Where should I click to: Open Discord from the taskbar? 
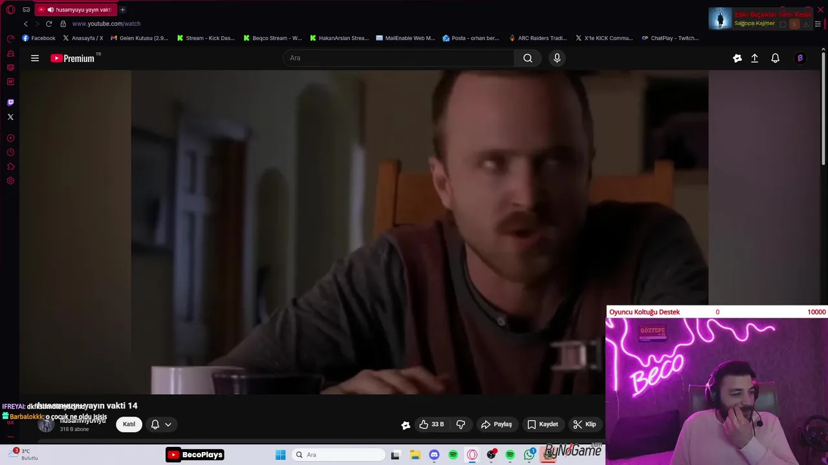point(434,455)
